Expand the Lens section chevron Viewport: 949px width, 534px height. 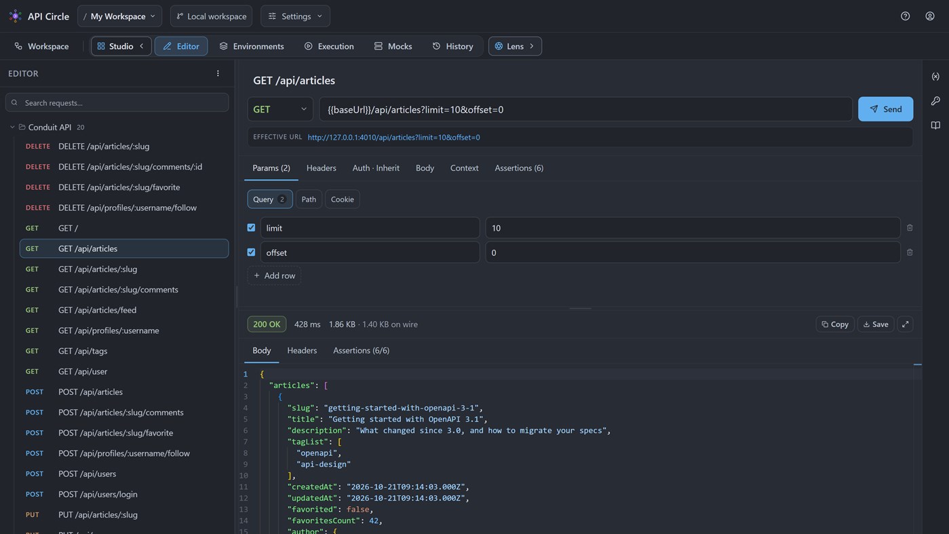pos(532,46)
